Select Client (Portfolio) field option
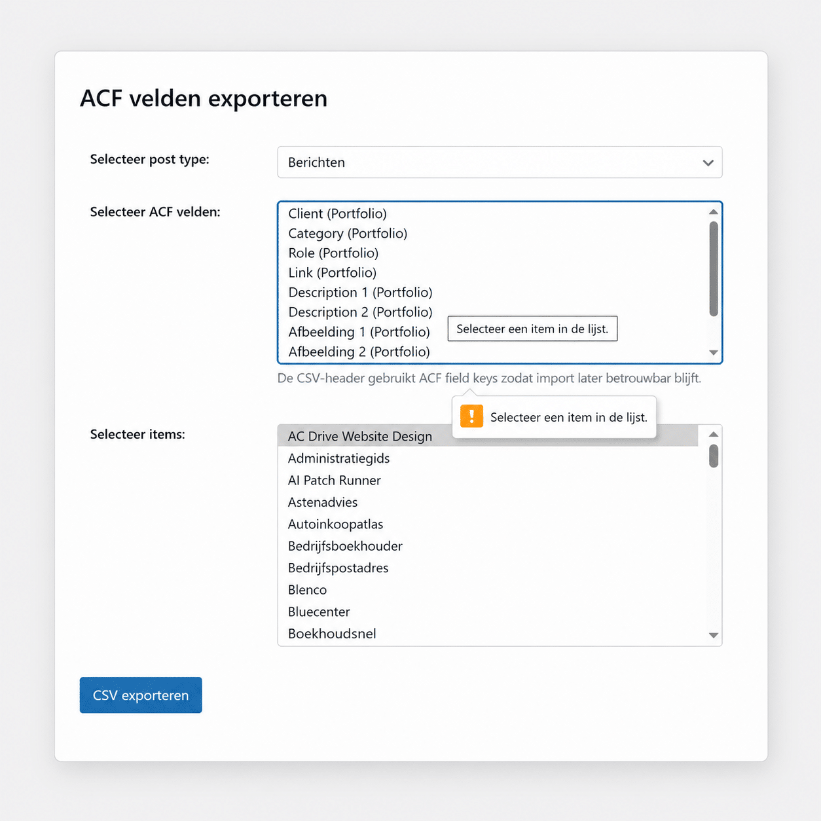The image size is (821, 821). [337, 214]
